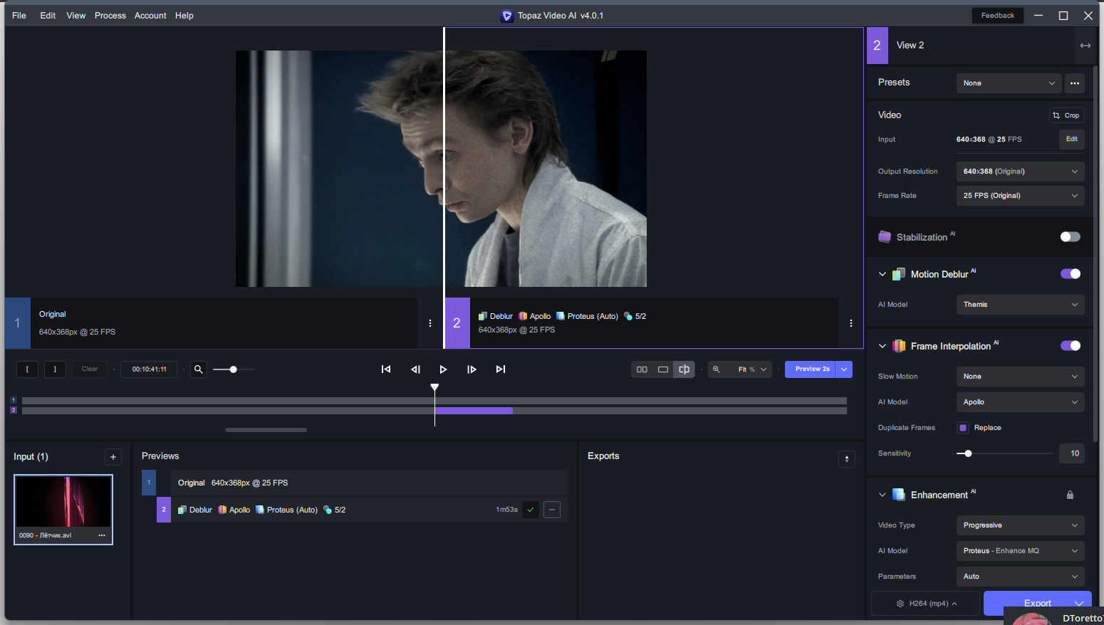The height and width of the screenshot is (625, 1104).
Task: Click the Sensitivity slider handle
Action: 968,453
